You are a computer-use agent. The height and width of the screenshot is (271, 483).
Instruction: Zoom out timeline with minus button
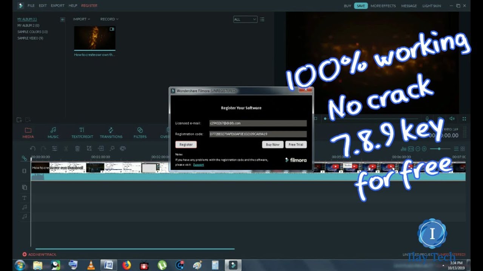click(x=418, y=149)
